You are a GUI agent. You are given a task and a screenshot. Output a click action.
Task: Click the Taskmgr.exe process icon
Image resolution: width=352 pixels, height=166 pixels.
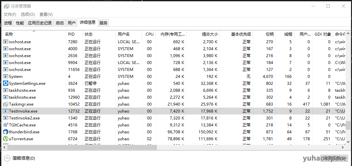(6, 104)
